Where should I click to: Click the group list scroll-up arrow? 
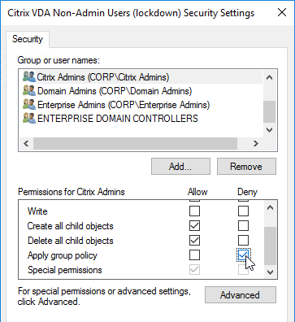pyautogui.click(x=269, y=78)
